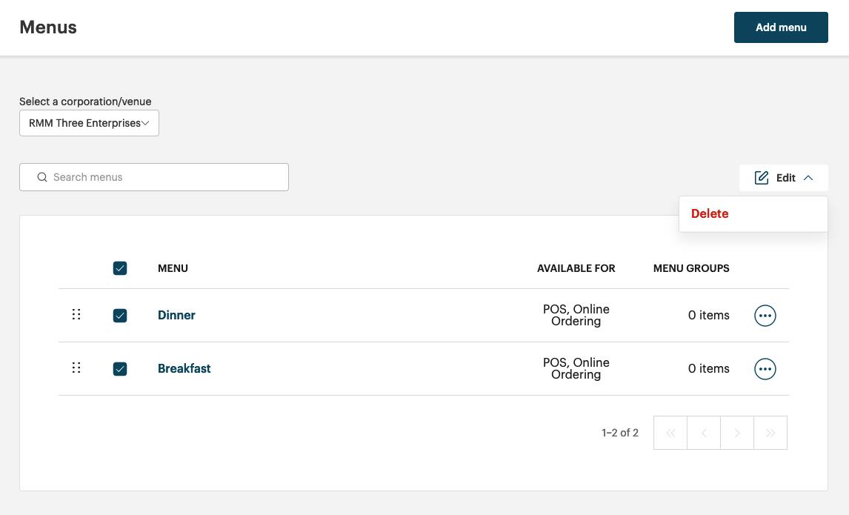Click the MENU column header

pos(173,268)
